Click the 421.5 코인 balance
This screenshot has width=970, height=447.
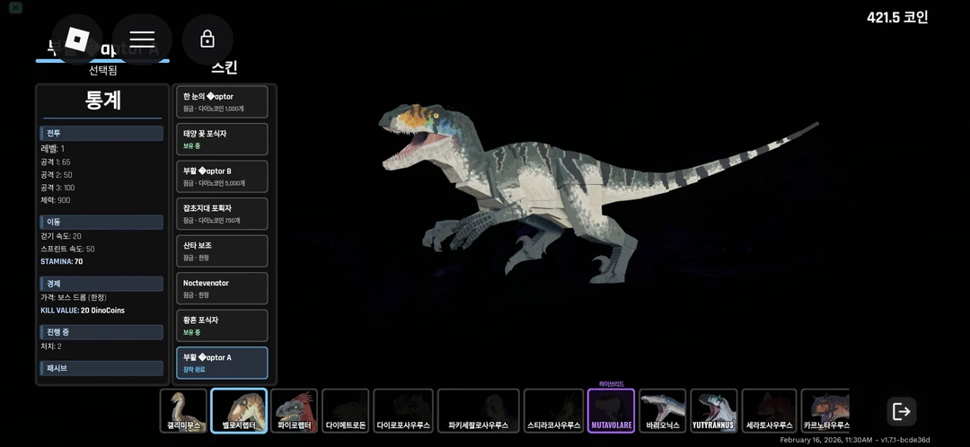pyautogui.click(x=896, y=17)
